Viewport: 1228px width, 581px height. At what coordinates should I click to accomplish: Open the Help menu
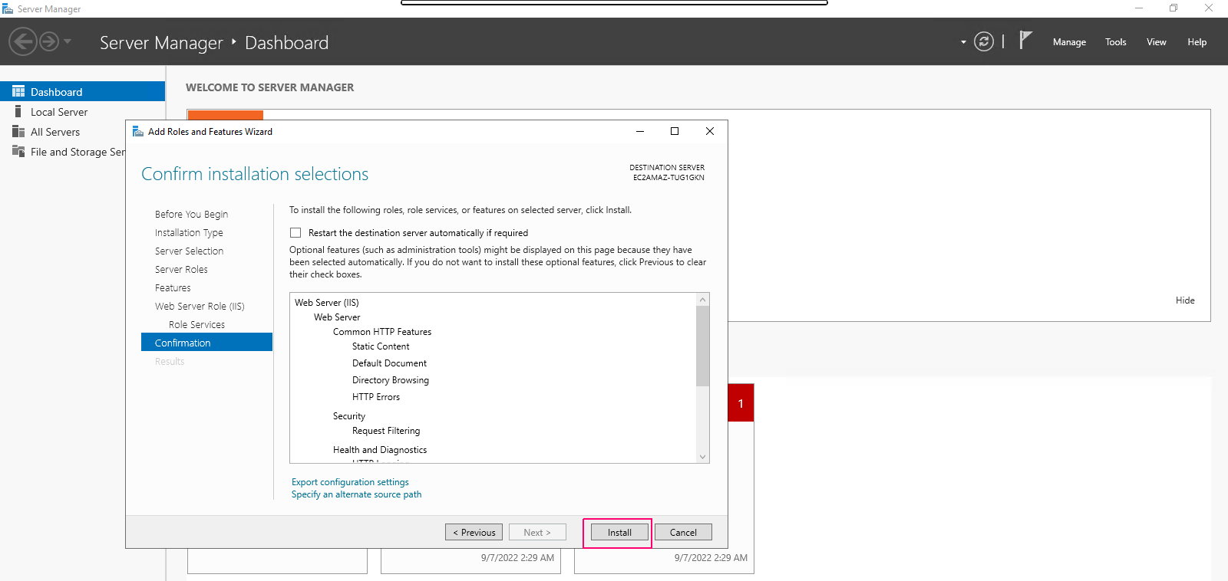(1197, 42)
